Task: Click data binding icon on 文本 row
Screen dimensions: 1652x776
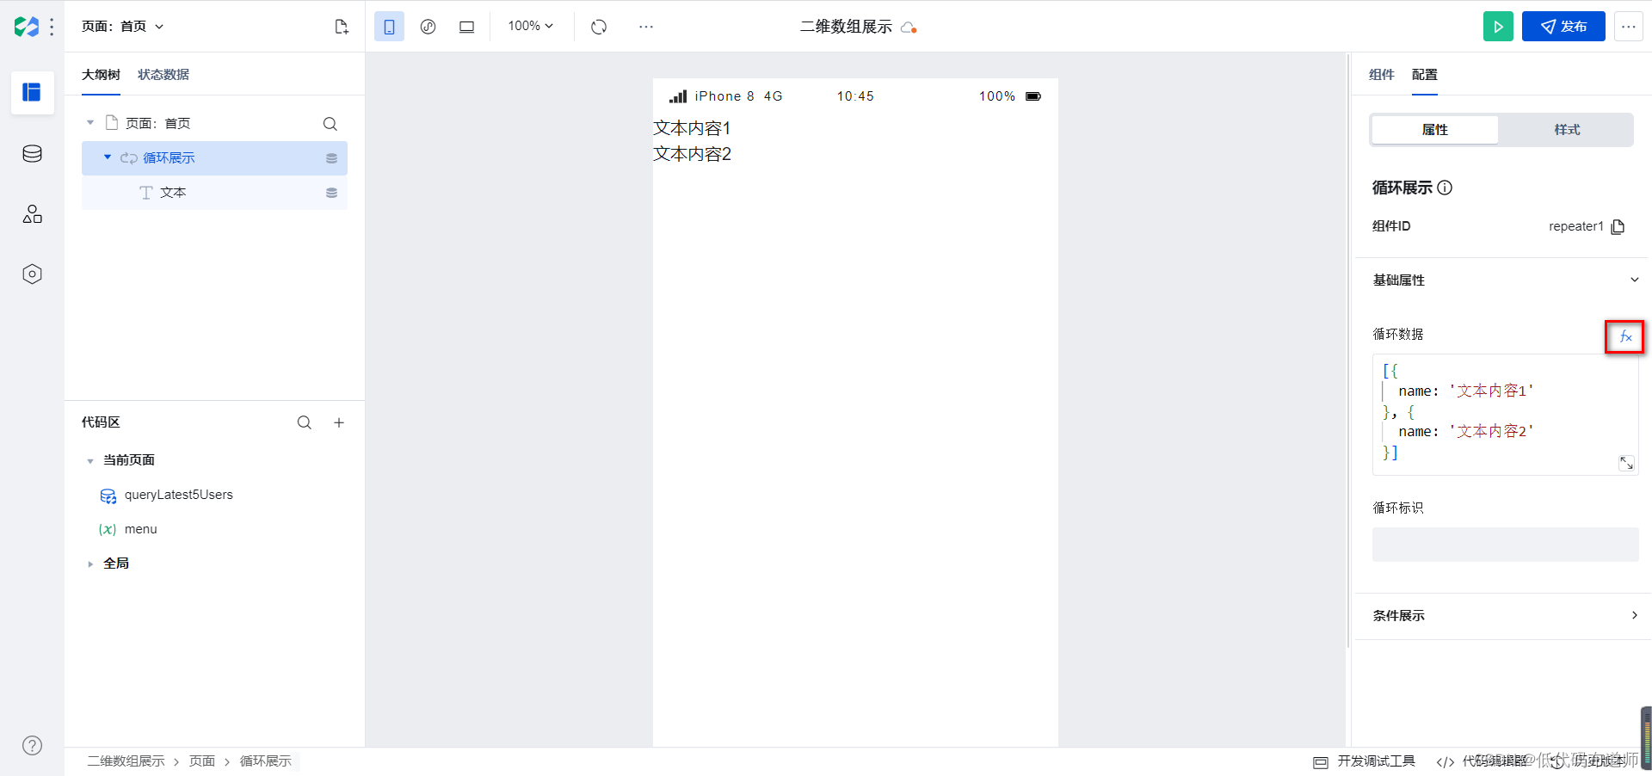Action: [x=331, y=193]
